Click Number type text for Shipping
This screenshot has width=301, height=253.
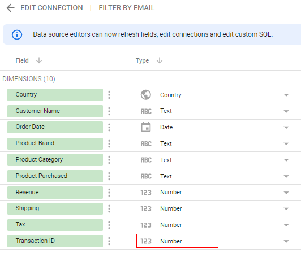(x=171, y=208)
